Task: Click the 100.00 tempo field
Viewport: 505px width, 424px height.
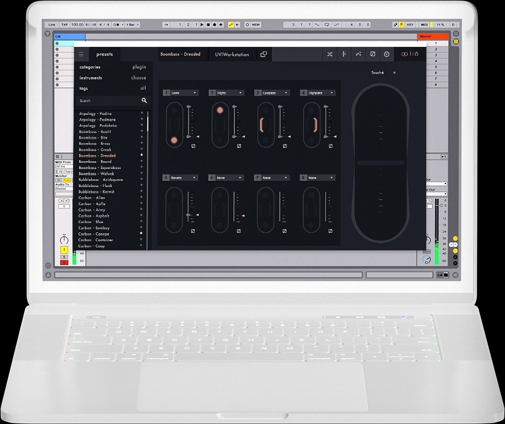Action: [x=77, y=25]
